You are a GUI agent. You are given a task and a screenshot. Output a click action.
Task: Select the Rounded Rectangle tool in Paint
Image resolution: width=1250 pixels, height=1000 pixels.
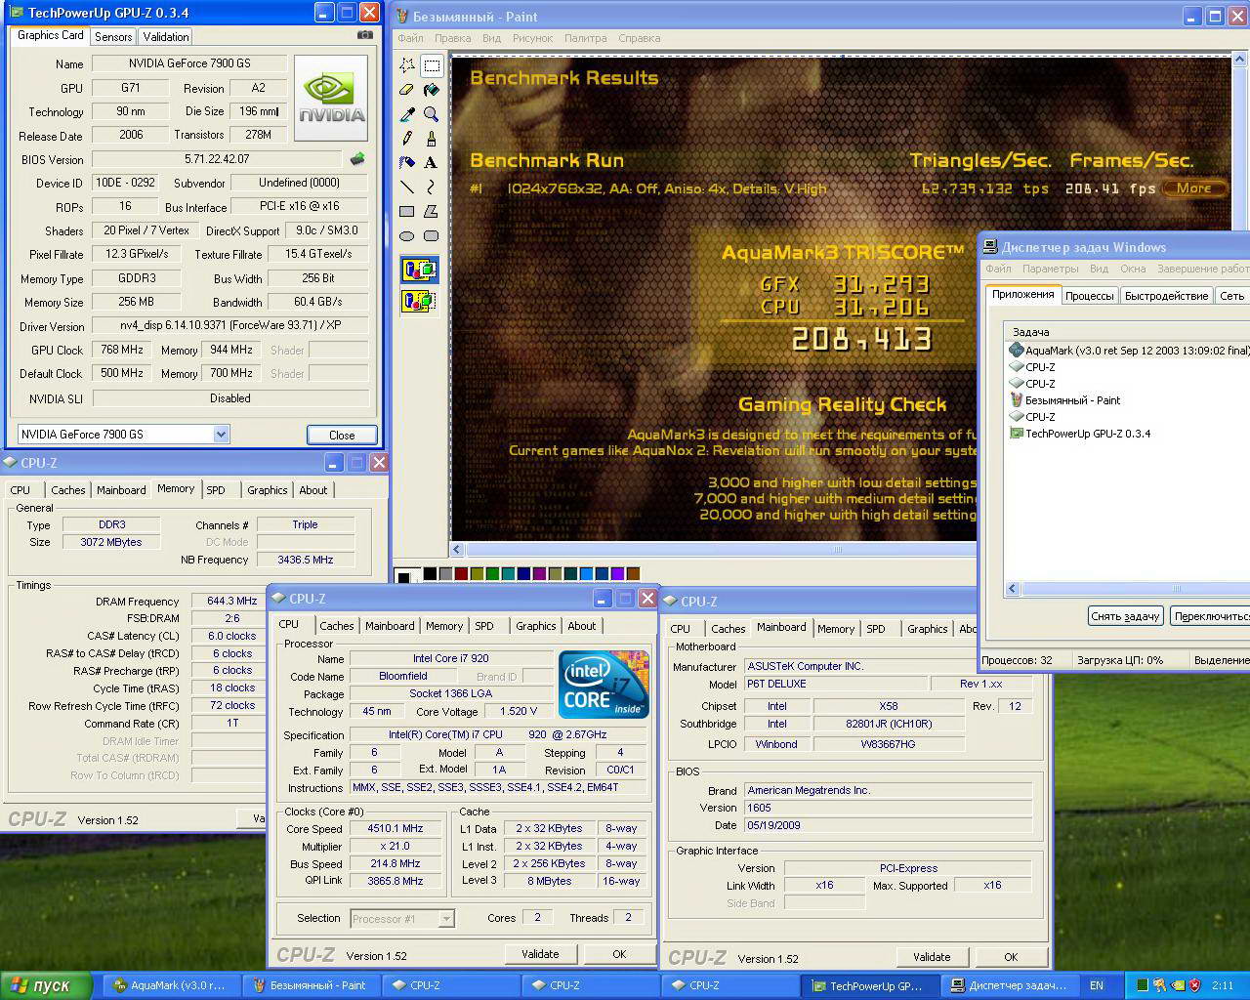[431, 236]
